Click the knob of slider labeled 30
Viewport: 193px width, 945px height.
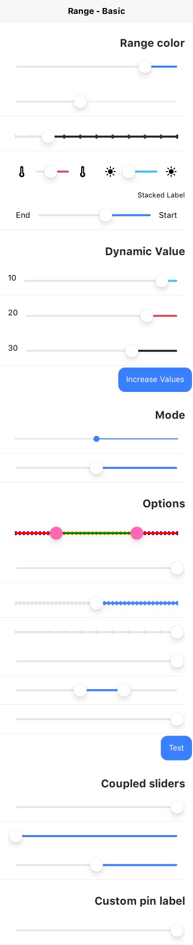coord(132,351)
